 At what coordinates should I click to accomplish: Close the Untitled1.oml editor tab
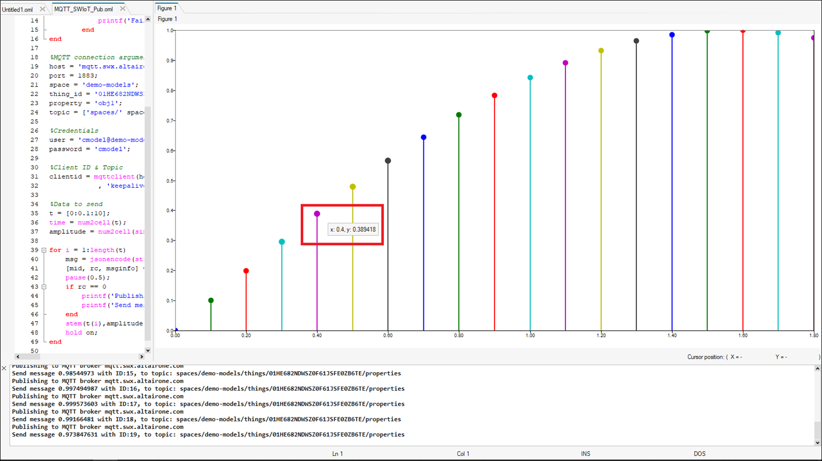43,9
